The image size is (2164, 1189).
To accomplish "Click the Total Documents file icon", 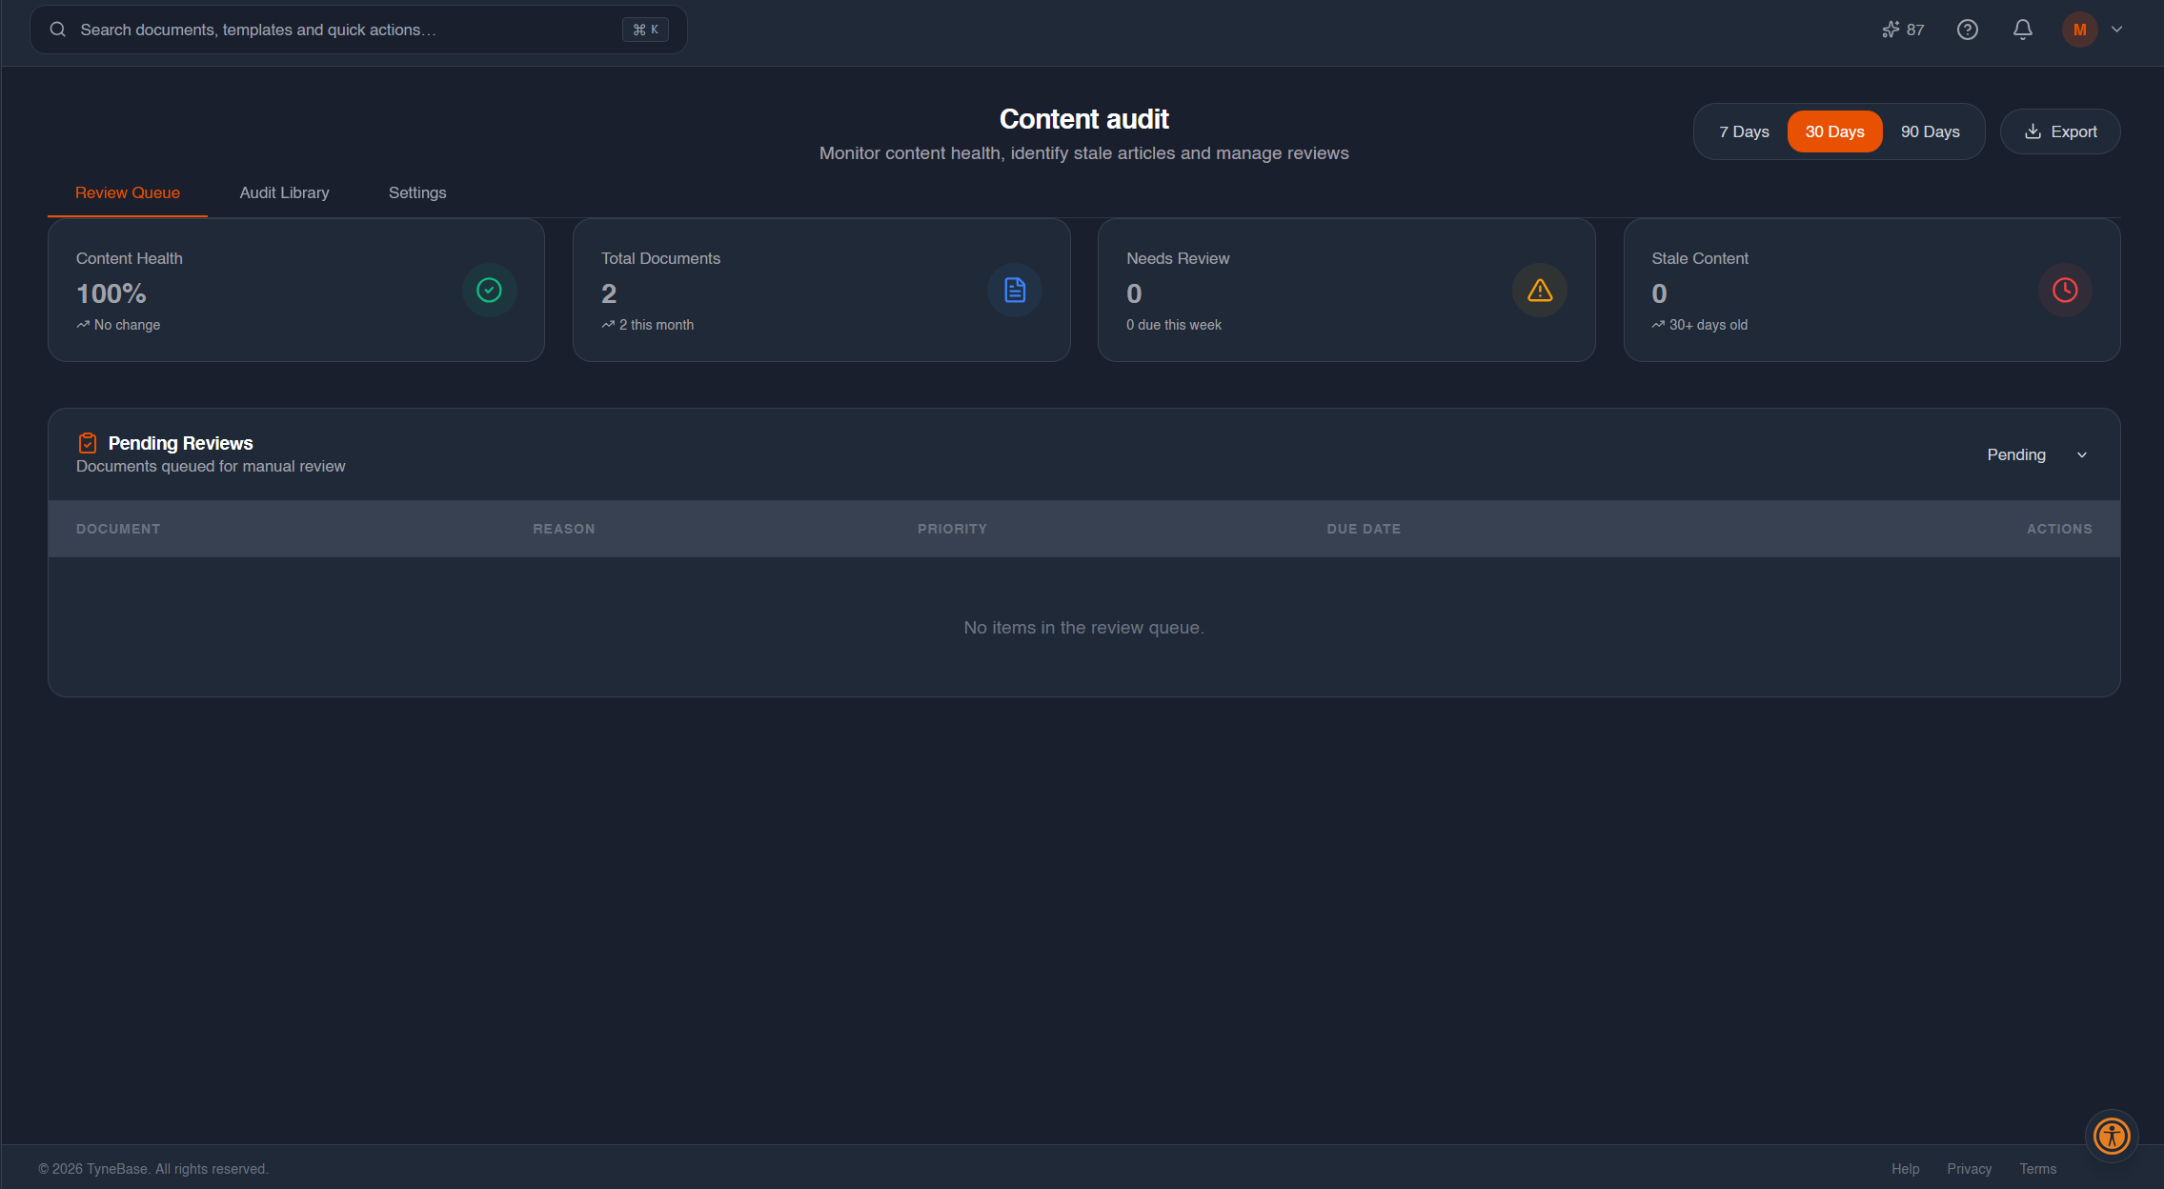I will 1015,290.
